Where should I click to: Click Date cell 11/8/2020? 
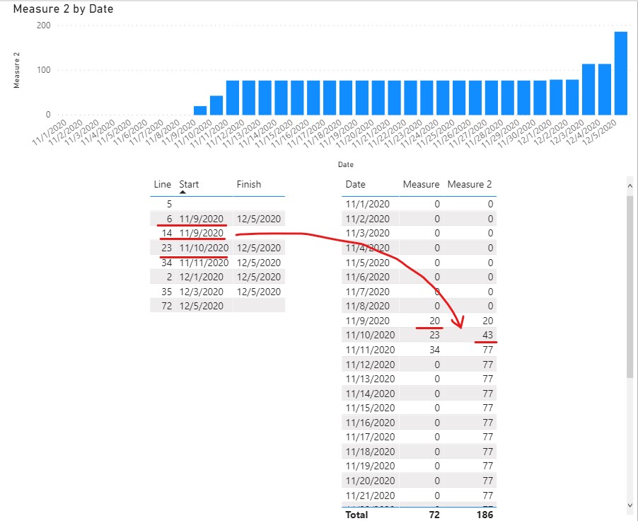pos(367,306)
